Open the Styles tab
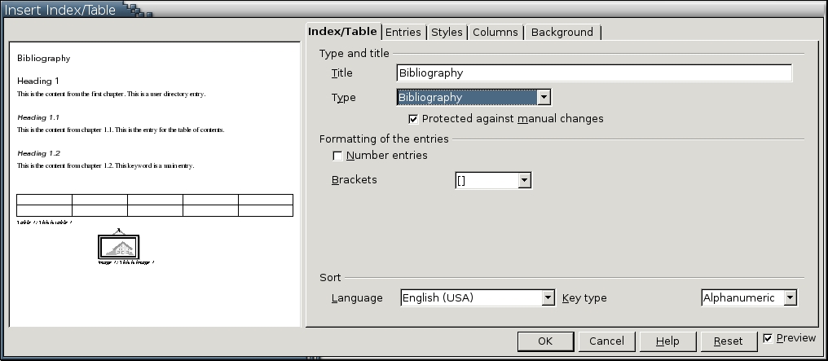 coord(447,33)
